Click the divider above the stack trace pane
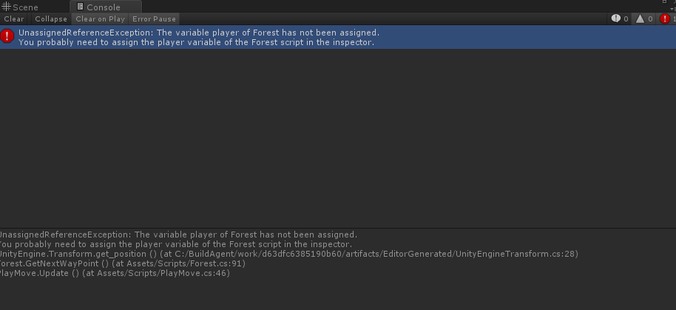The width and height of the screenshot is (676, 310). pyautogui.click(x=338, y=228)
